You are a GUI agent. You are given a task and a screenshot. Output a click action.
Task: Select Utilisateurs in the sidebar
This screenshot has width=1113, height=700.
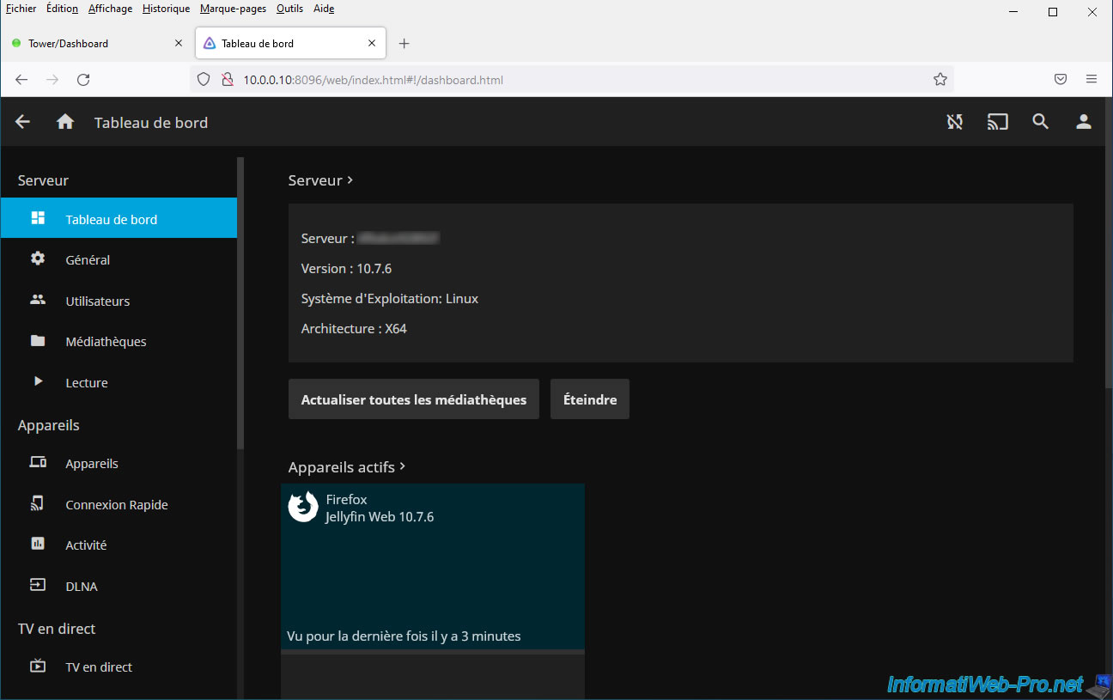(x=97, y=301)
